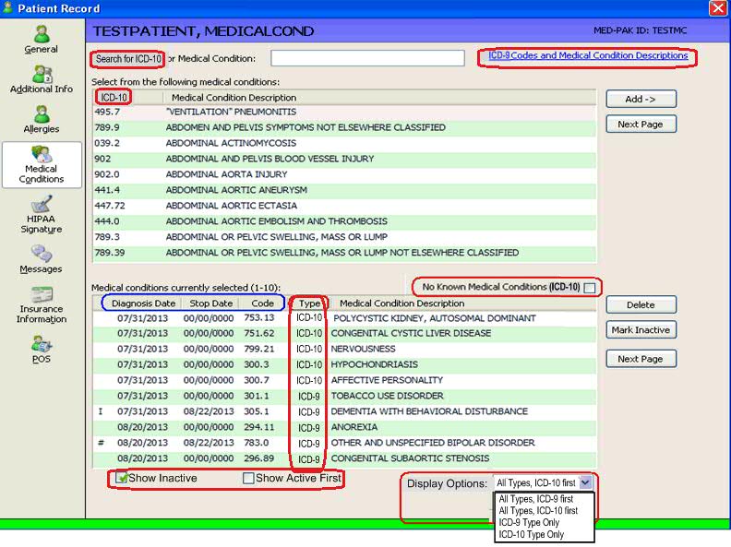
Task: Select 'All Types, ICD-9 first' option
Action: tap(536, 499)
